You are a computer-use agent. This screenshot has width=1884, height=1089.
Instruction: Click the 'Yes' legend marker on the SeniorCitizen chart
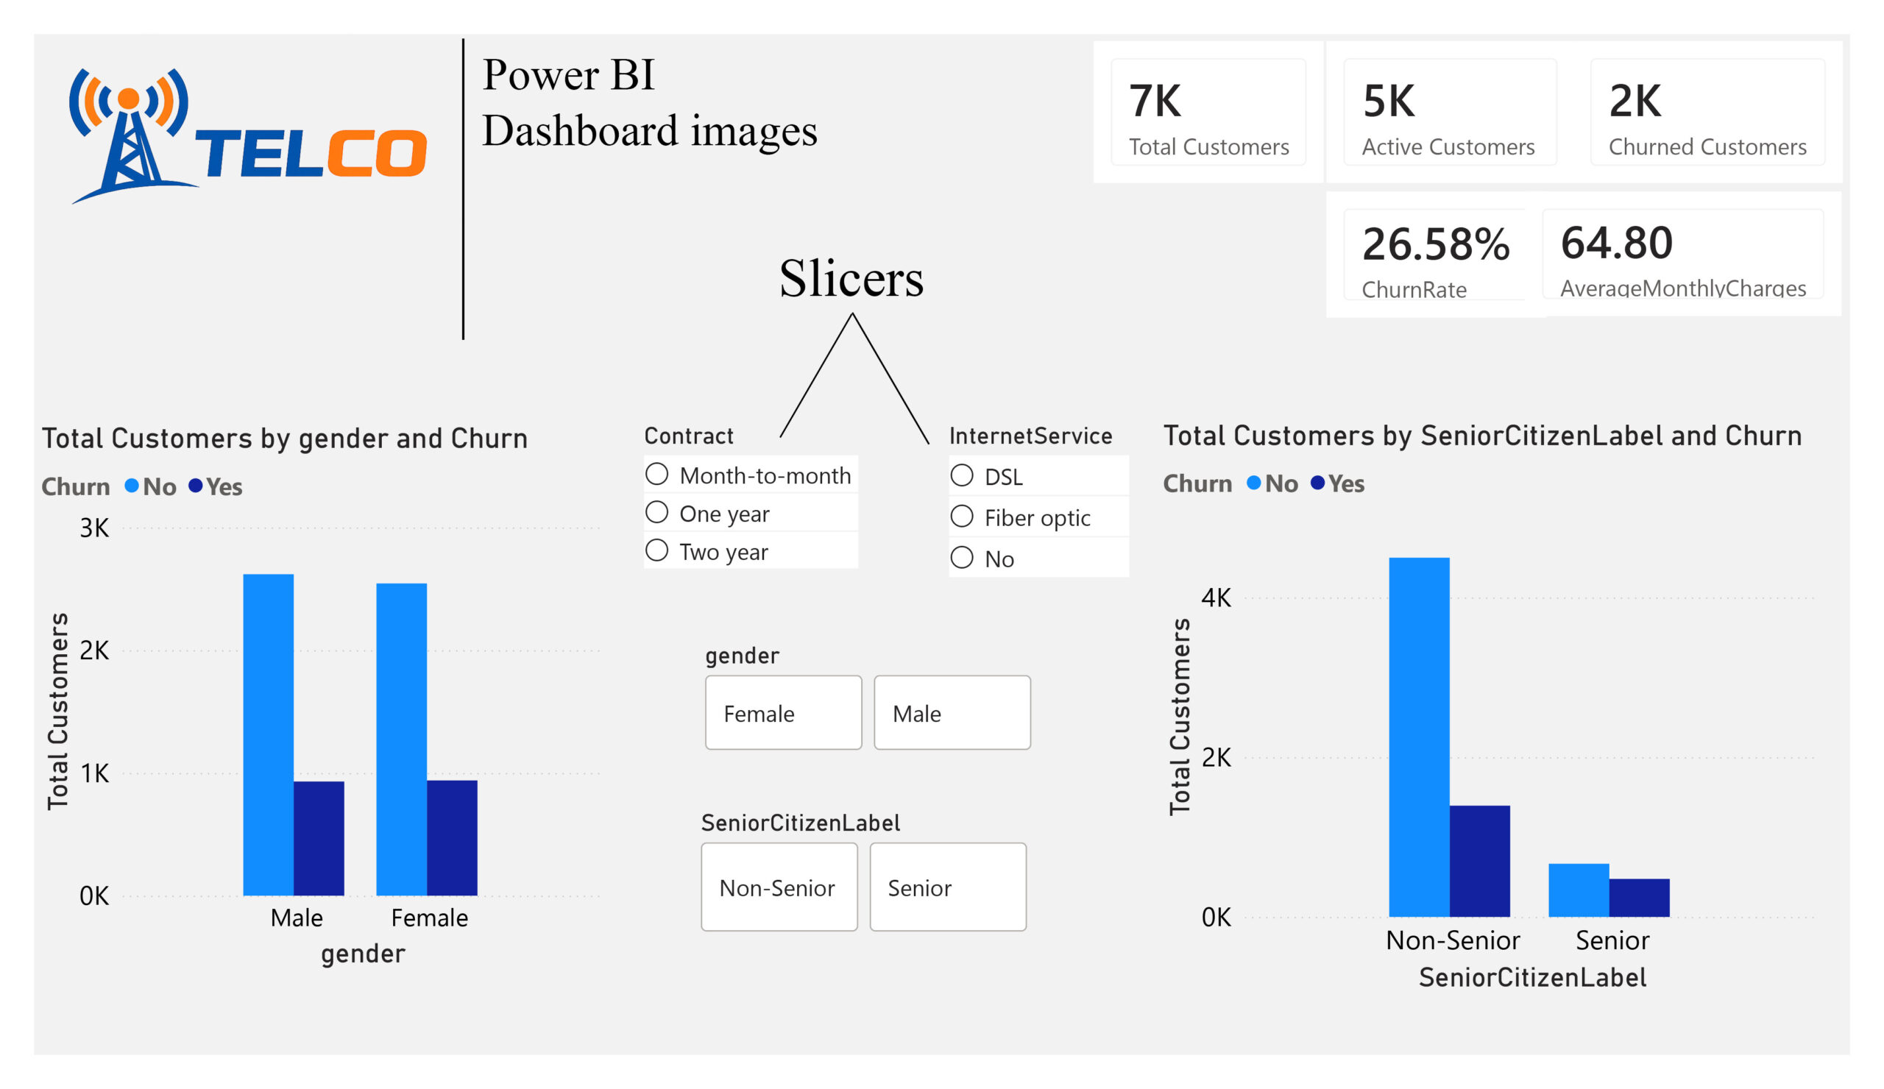(1317, 483)
